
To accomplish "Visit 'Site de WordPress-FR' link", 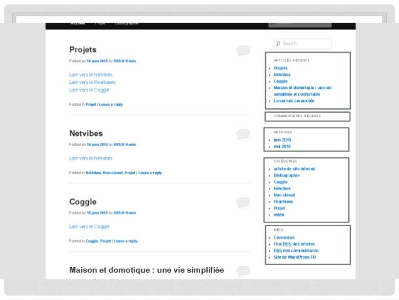I will pos(295,257).
